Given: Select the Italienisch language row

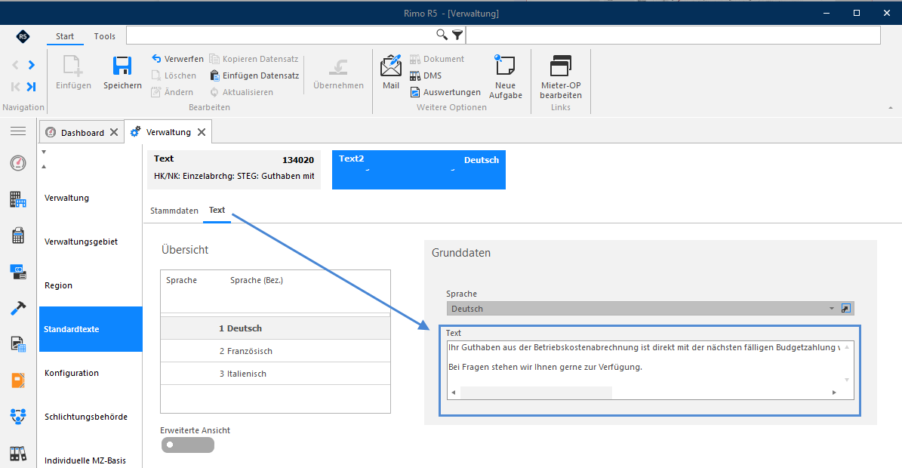Looking at the screenshot, I should (276, 374).
